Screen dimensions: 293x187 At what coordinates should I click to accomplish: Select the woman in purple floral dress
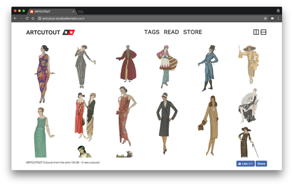point(44,73)
